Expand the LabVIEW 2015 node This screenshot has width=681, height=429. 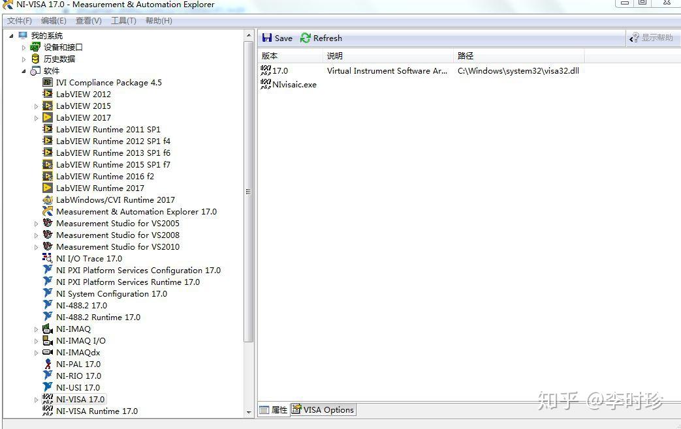point(36,106)
